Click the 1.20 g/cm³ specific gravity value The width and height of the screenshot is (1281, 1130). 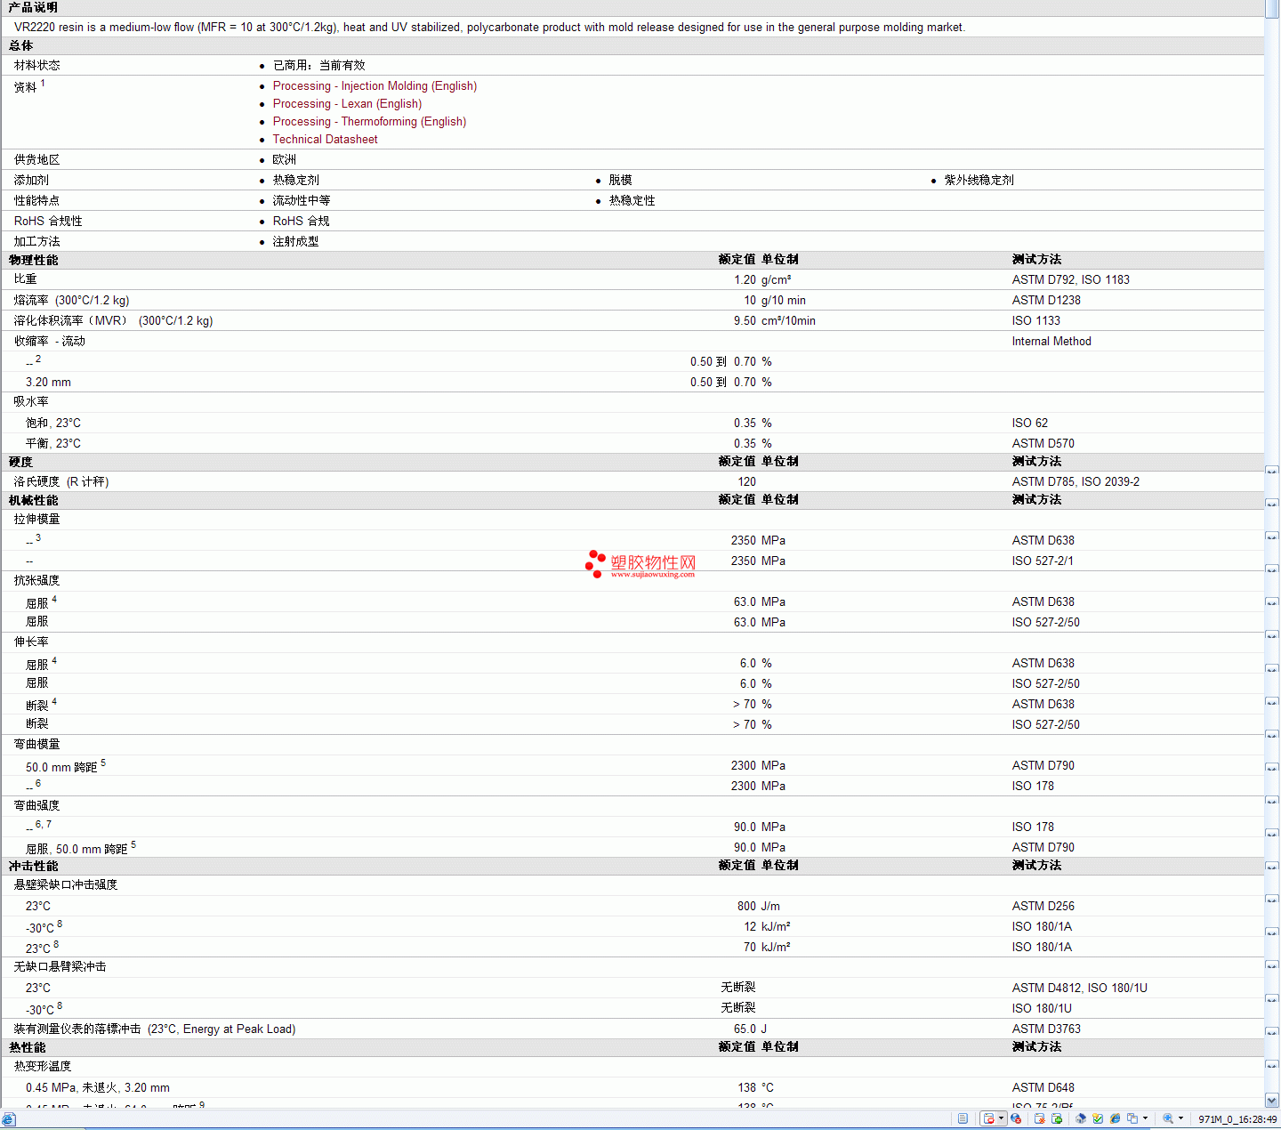(762, 280)
